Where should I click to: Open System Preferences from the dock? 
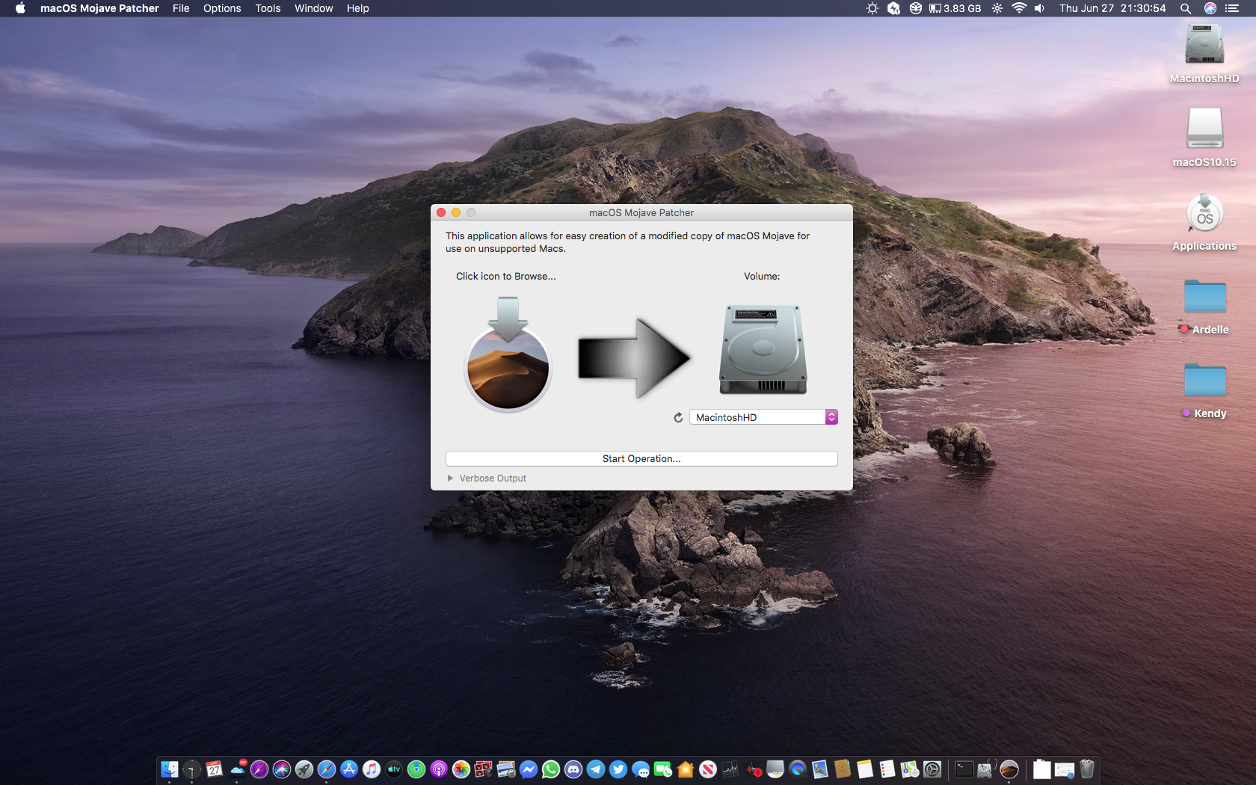(x=932, y=769)
